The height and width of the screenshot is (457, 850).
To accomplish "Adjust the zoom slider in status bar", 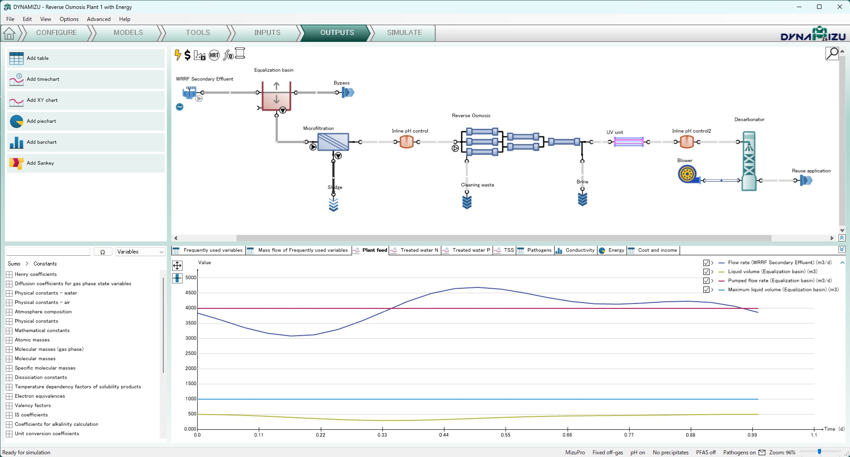I will 819,452.
